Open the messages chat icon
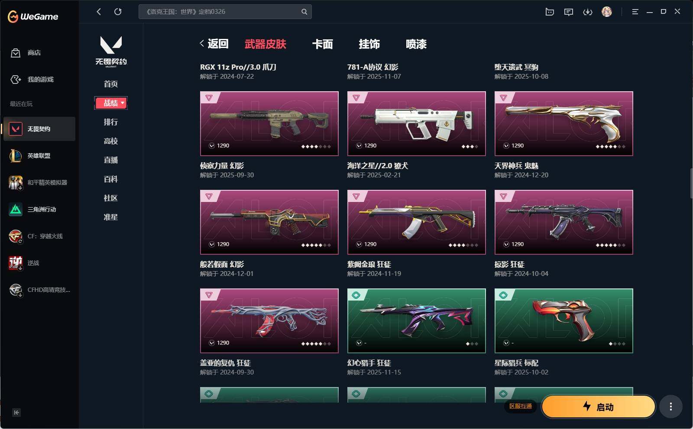Viewport: 693px width, 429px height. [x=569, y=12]
